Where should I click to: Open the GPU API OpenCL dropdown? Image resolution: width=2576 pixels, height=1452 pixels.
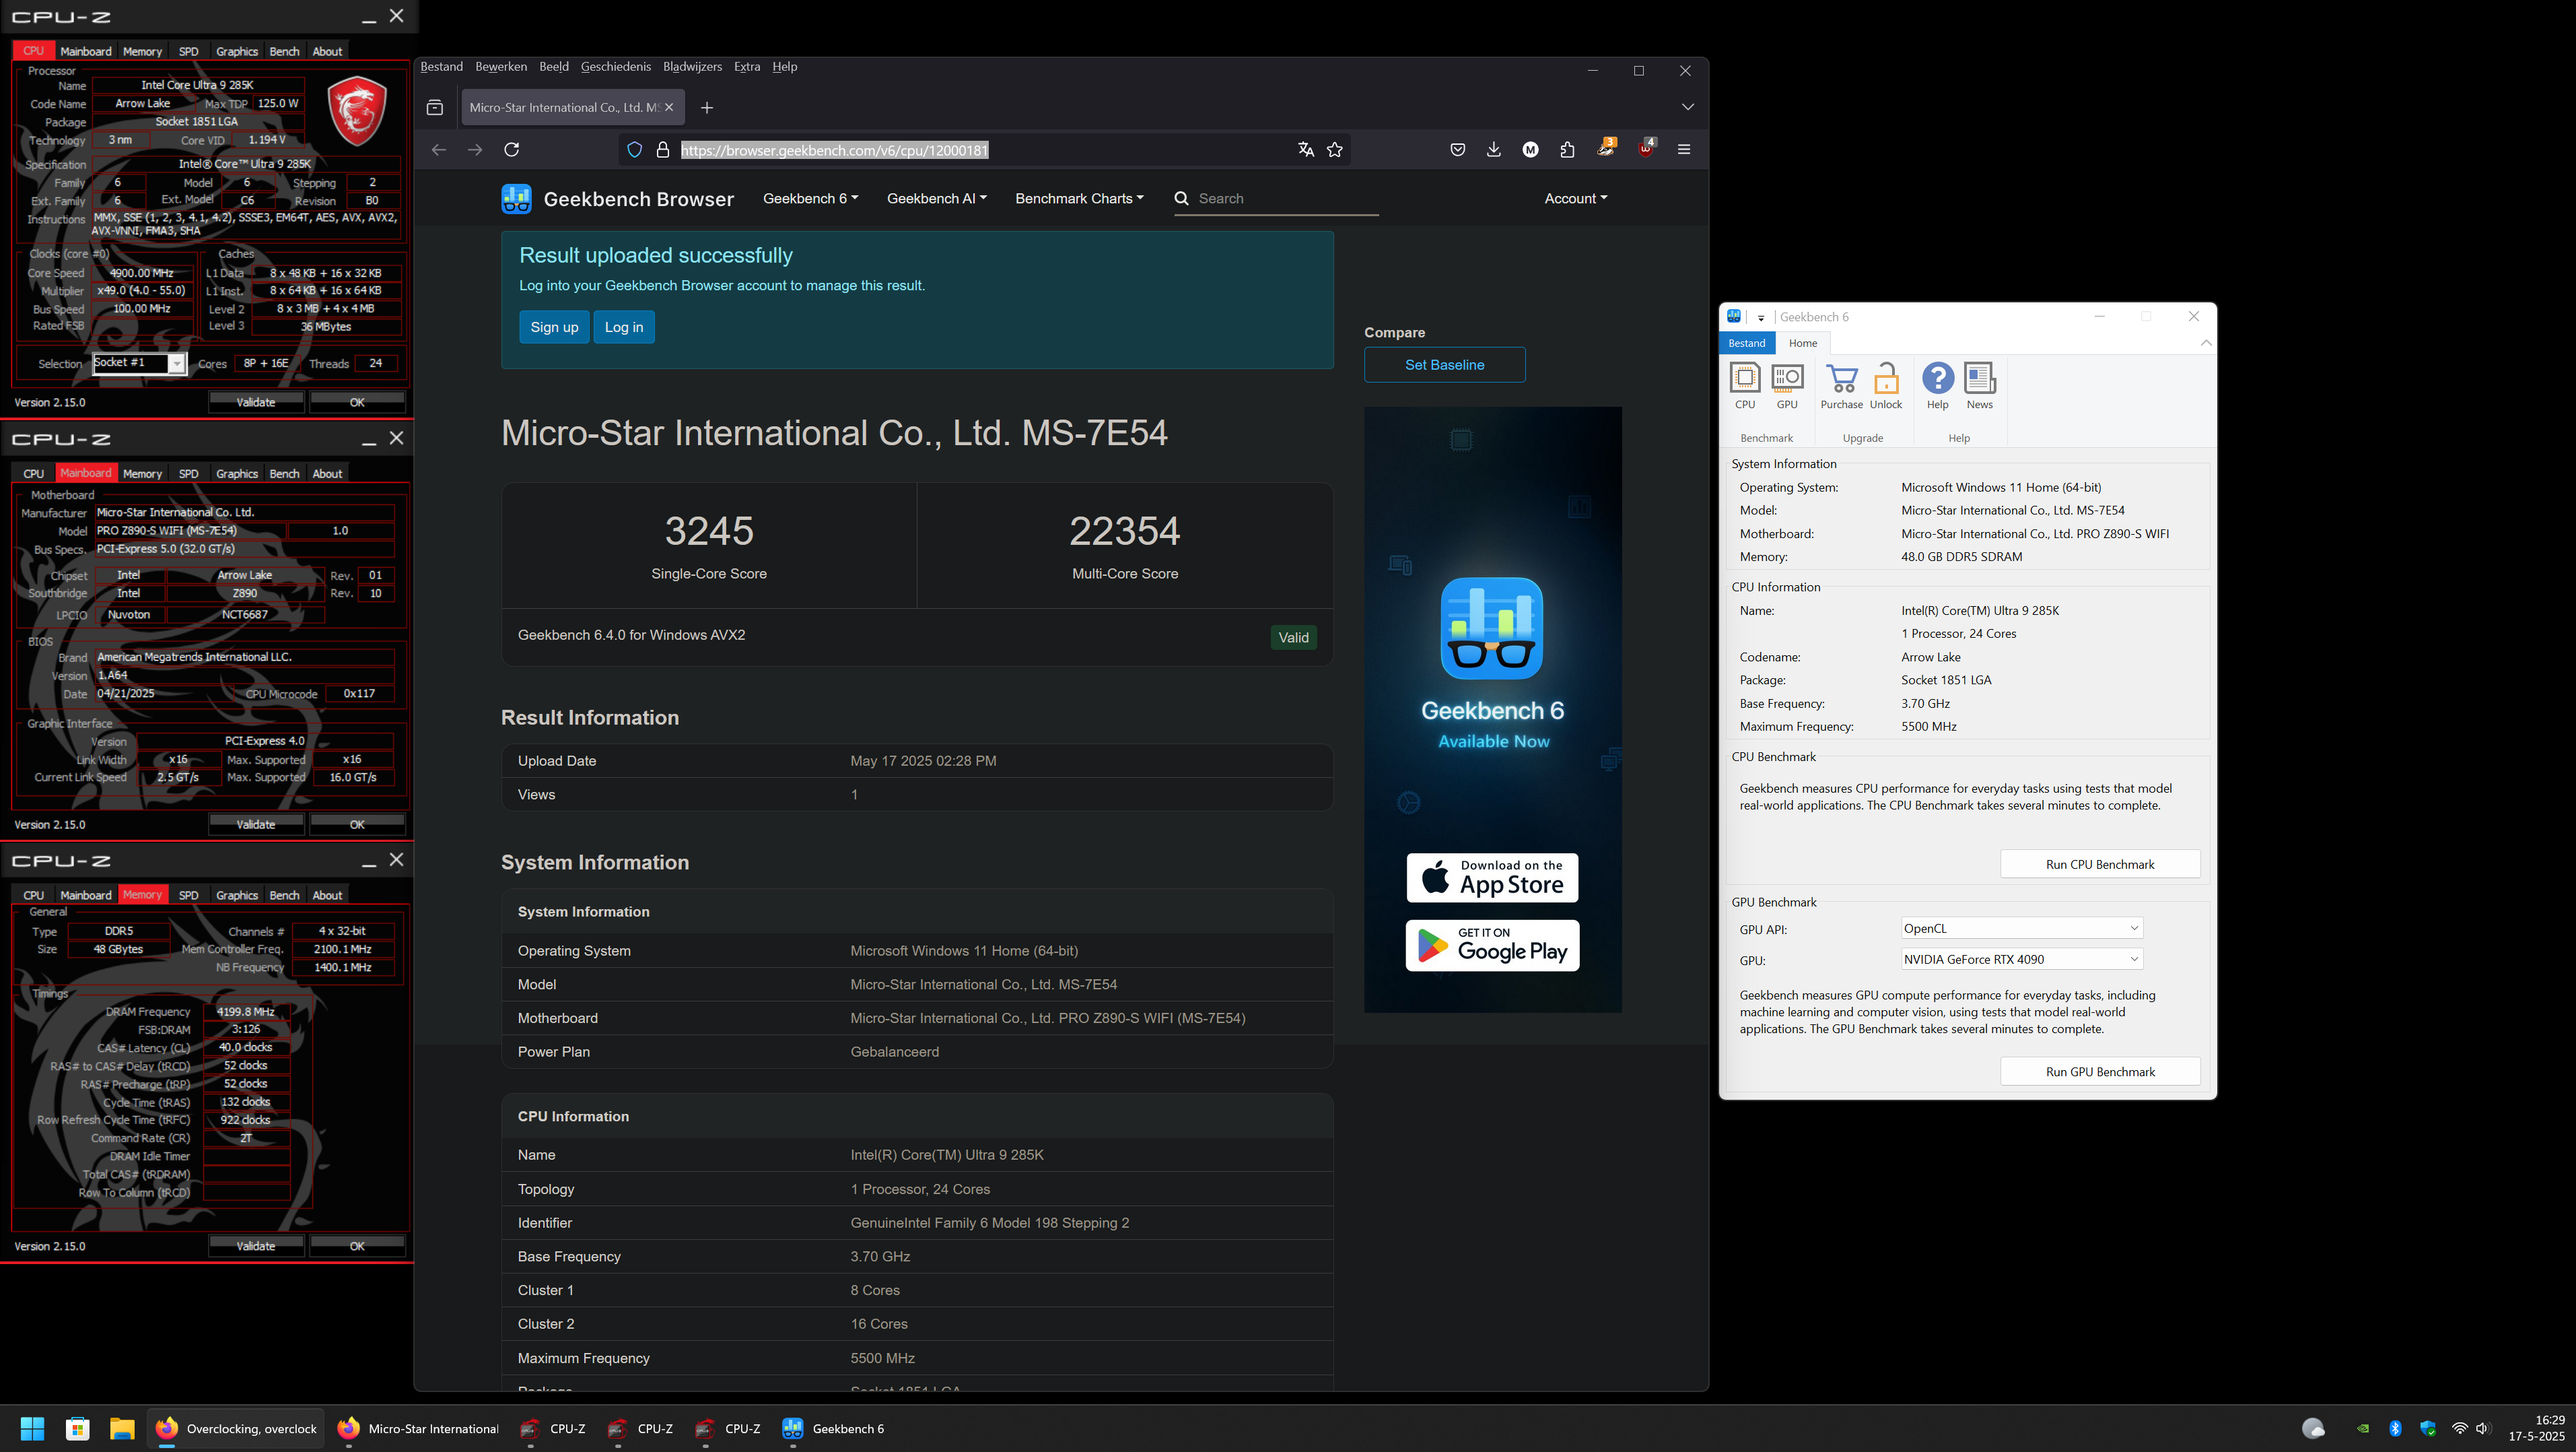(2021, 929)
